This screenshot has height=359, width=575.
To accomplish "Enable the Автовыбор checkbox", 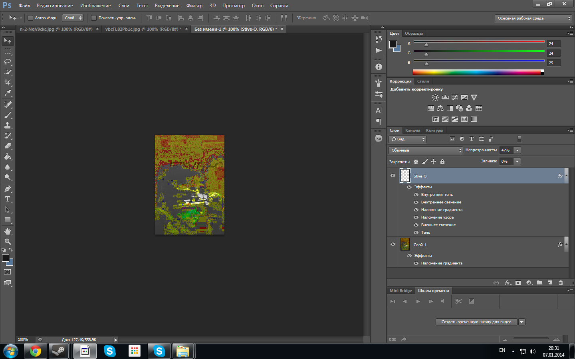I will [30, 18].
